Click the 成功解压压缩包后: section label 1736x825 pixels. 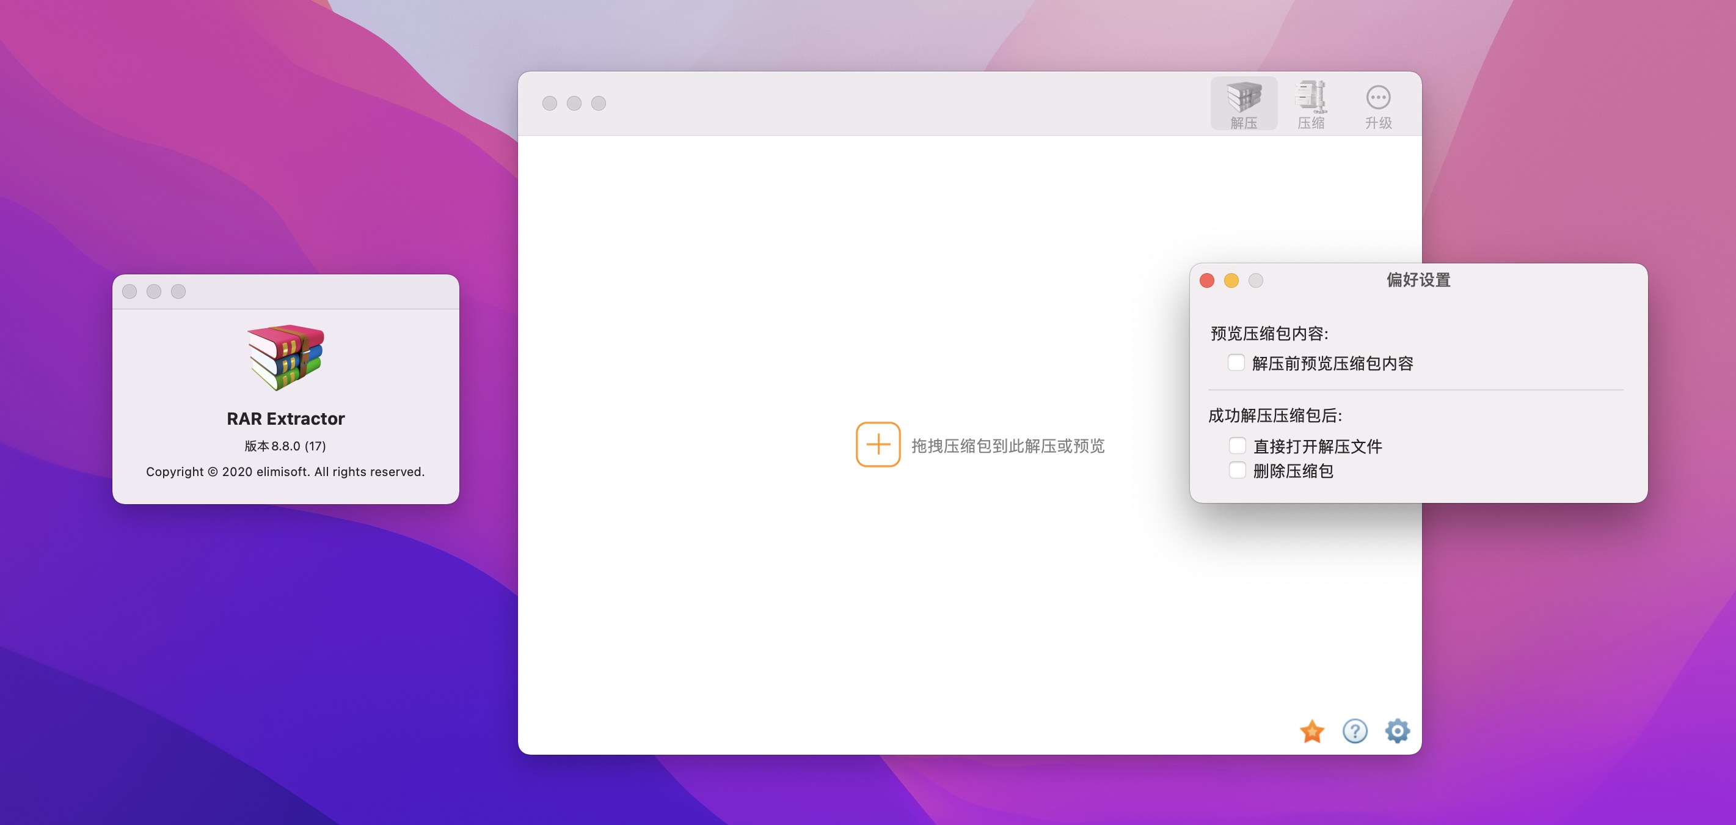click(1275, 416)
